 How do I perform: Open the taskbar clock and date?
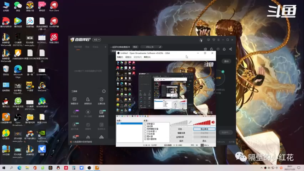(290, 168)
